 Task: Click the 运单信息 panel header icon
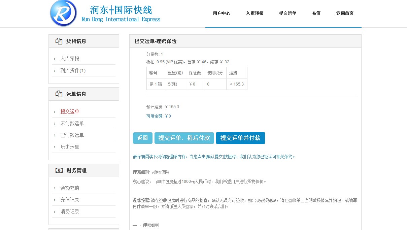coord(59,94)
